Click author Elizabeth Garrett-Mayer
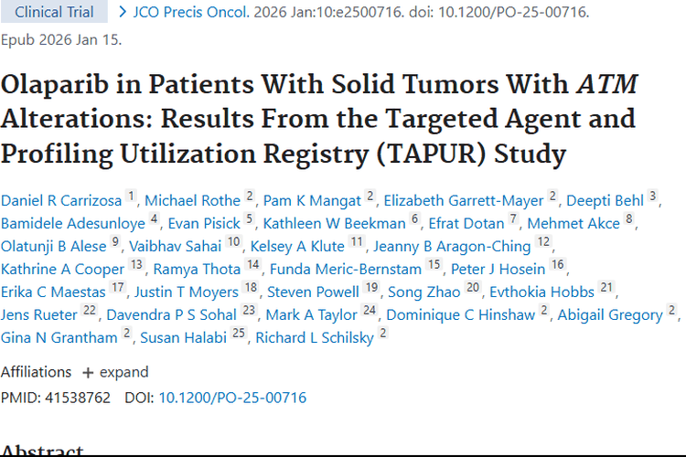Screen dimensions: 686x457 pyautogui.click(x=463, y=200)
